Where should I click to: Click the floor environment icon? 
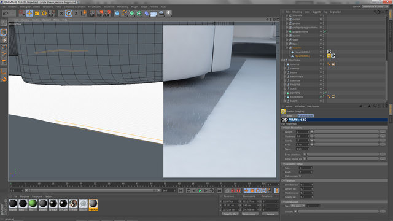[154, 13]
